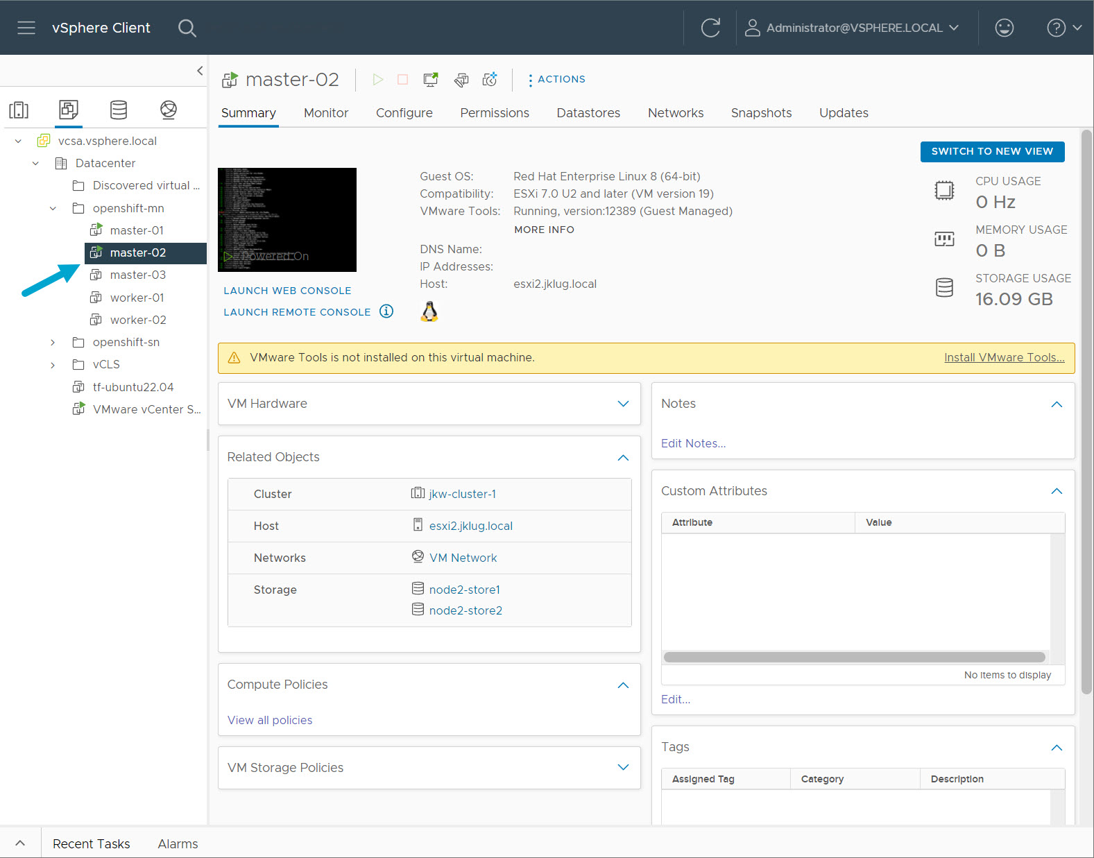Image resolution: width=1094 pixels, height=858 pixels.
Task: Open the Configure tab
Action: point(404,113)
